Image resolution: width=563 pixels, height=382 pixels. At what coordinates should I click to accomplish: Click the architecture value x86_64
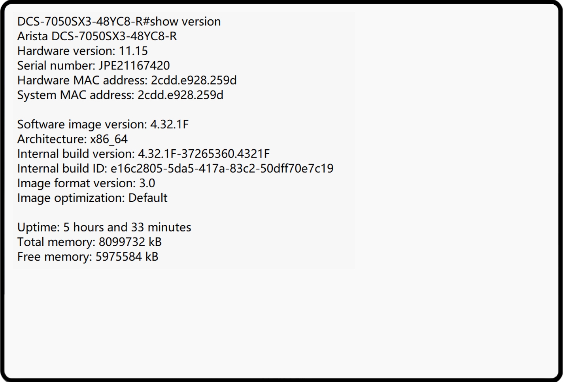pos(109,139)
